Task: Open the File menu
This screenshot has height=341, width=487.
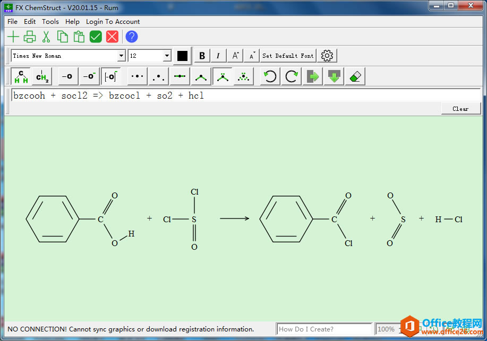Action: [x=12, y=21]
